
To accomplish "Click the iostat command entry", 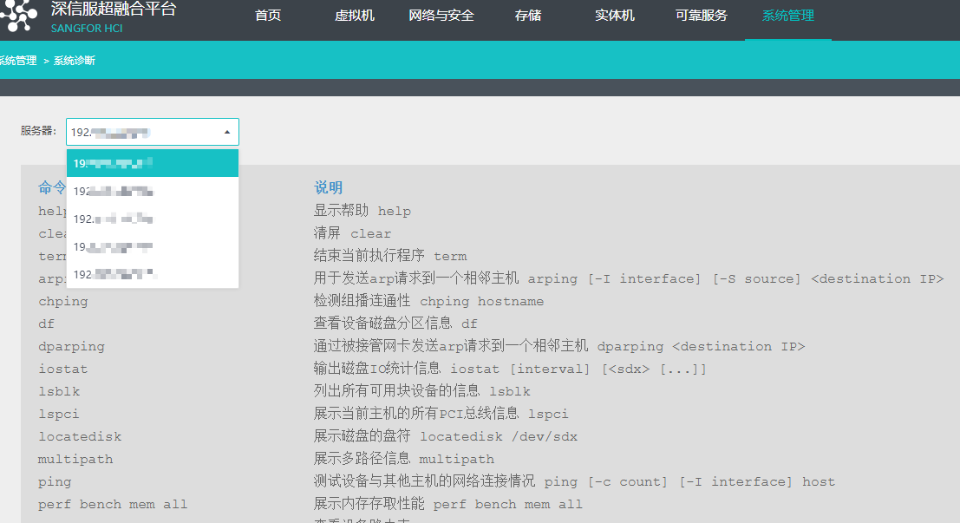I will pyautogui.click(x=62, y=369).
